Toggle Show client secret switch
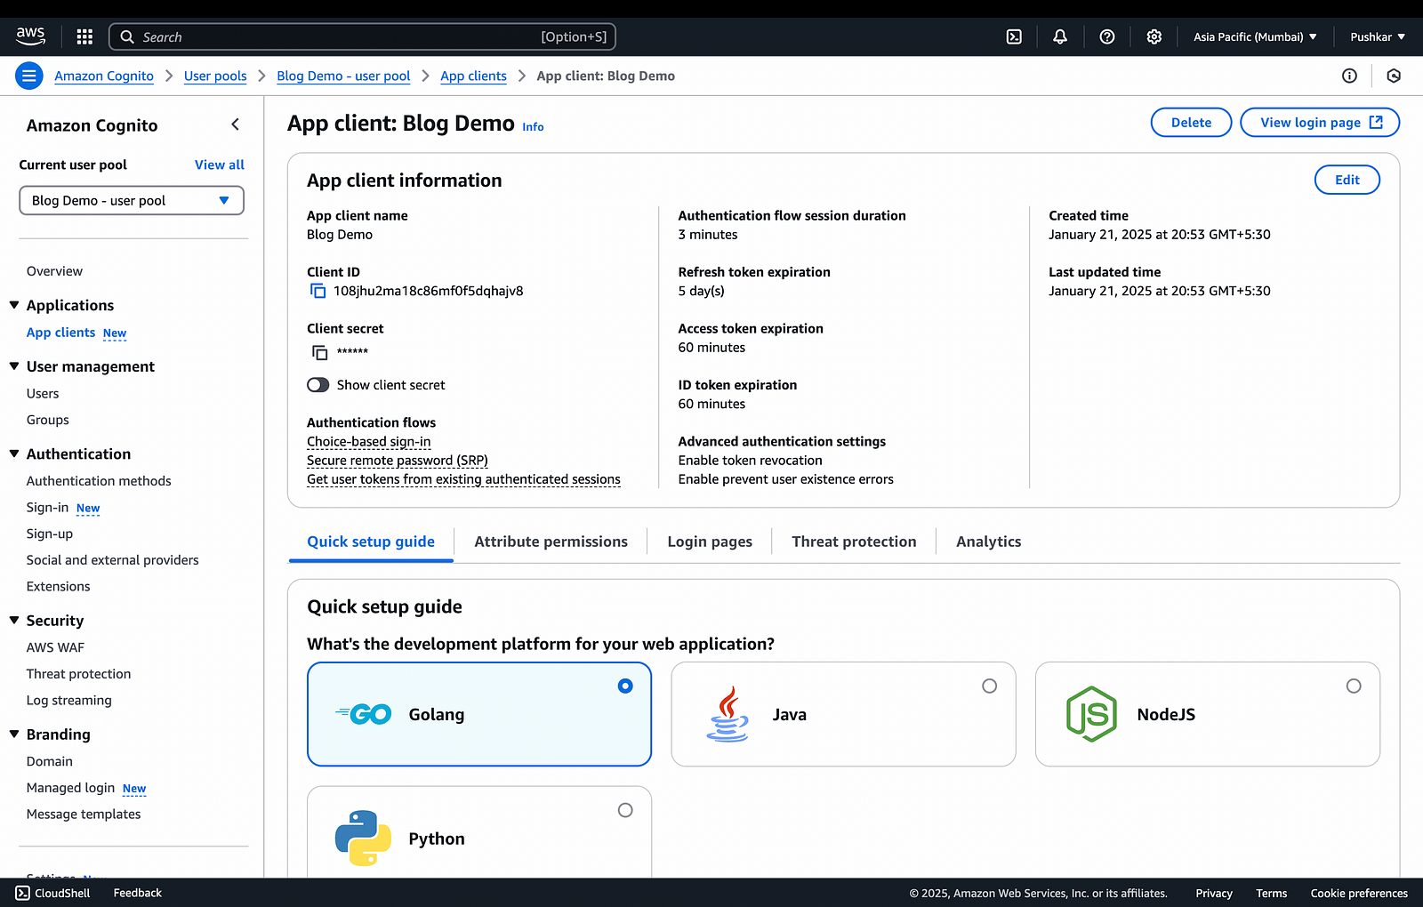 point(318,385)
